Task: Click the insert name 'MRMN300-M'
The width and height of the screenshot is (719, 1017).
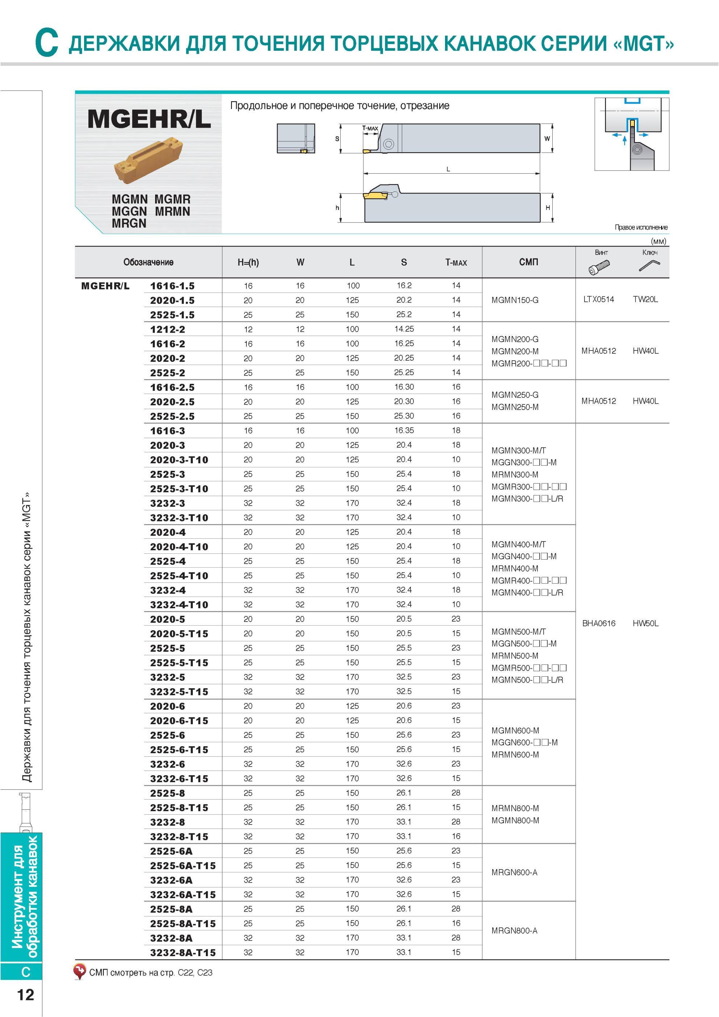Action: pos(515,474)
